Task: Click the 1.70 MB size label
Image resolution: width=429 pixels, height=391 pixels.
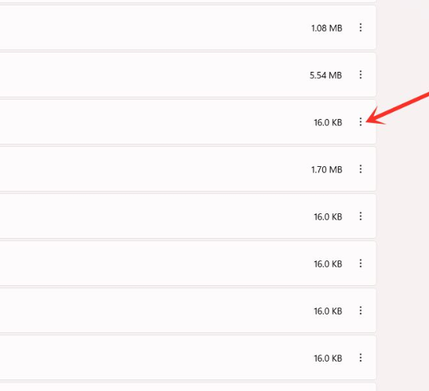Action: [327, 169]
